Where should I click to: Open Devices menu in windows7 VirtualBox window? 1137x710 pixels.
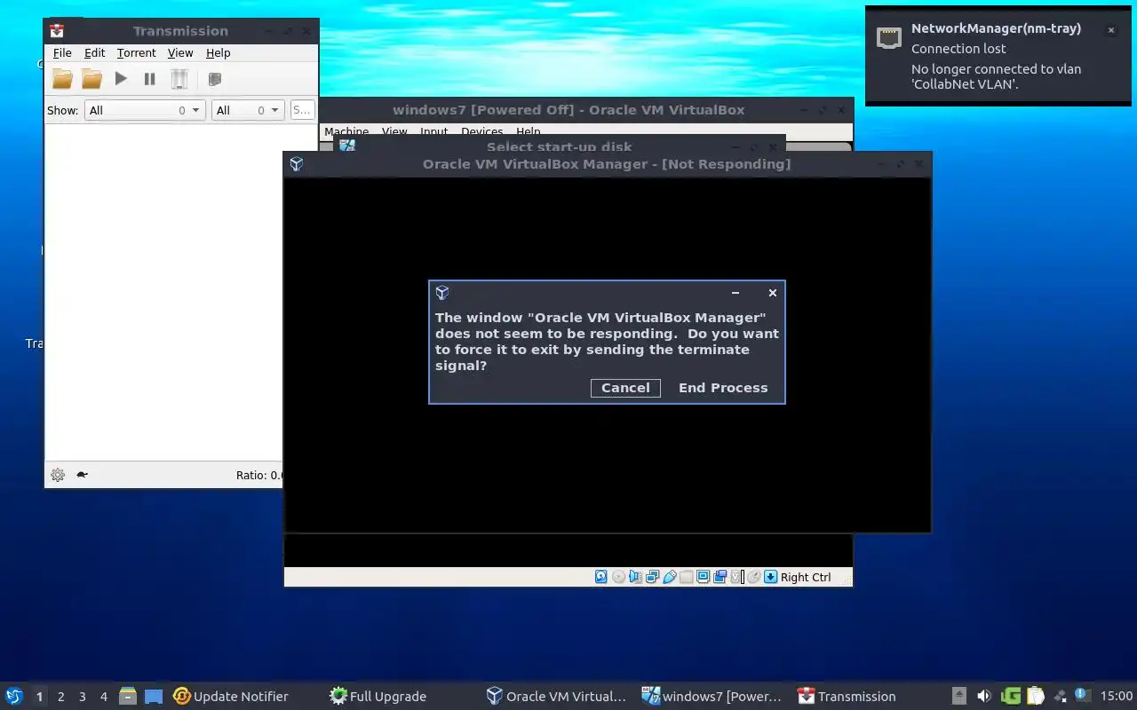482,131
